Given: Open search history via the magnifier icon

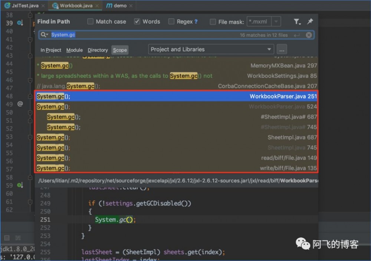Looking at the screenshot, I should 45,35.
